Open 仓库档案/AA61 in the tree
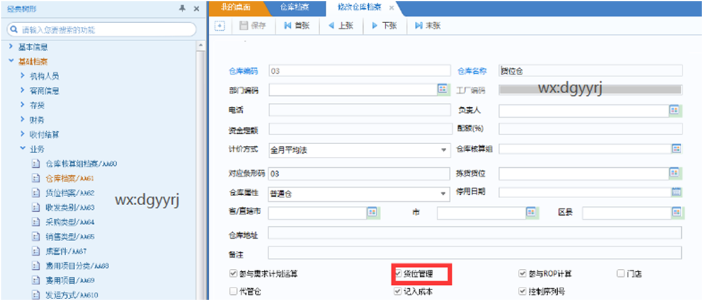This screenshot has height=301, width=703. 69,179
